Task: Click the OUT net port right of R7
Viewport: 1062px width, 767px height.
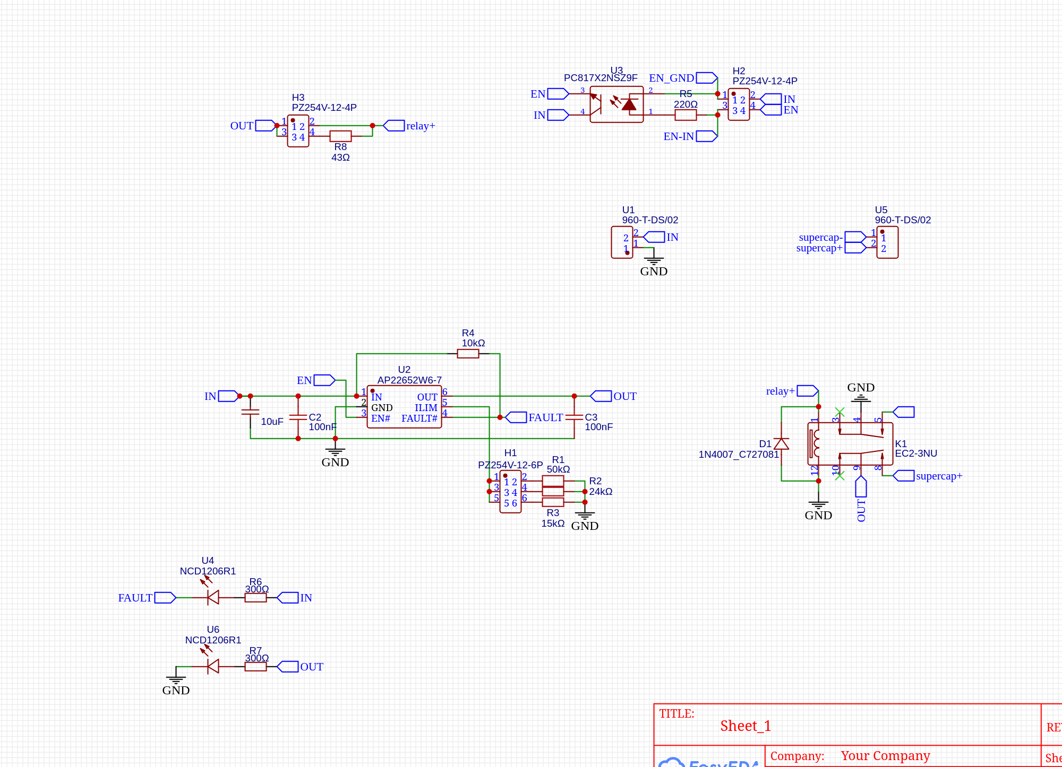Action: [287, 667]
